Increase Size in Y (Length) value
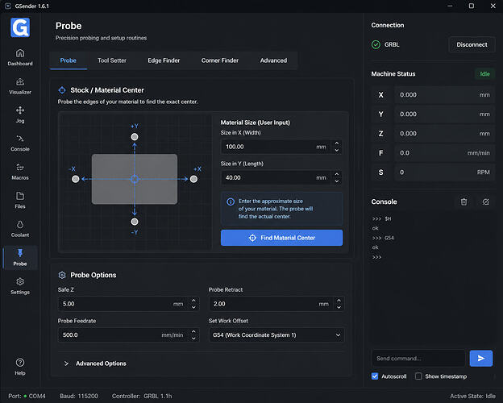The image size is (503, 403). 336,174
